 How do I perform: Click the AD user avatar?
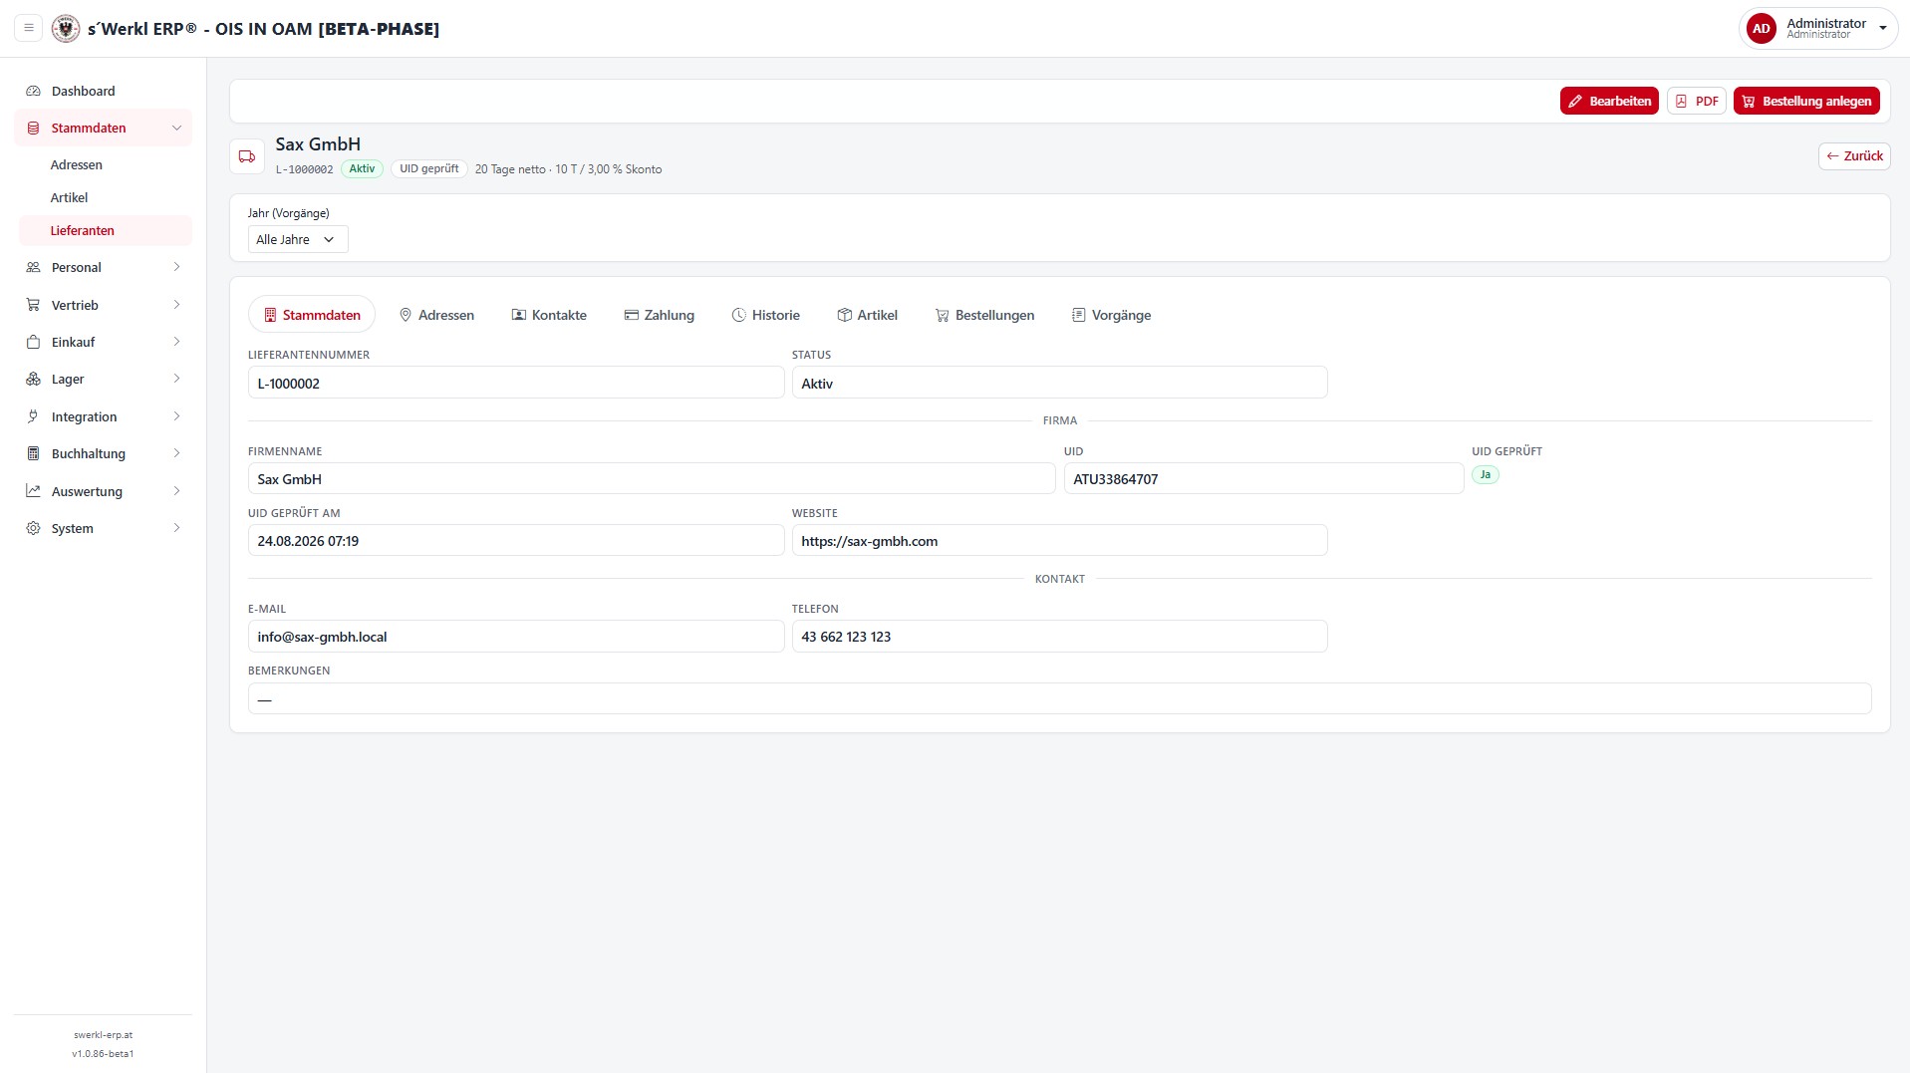point(1761,29)
